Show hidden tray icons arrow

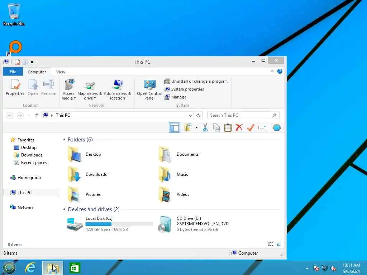click(307, 268)
